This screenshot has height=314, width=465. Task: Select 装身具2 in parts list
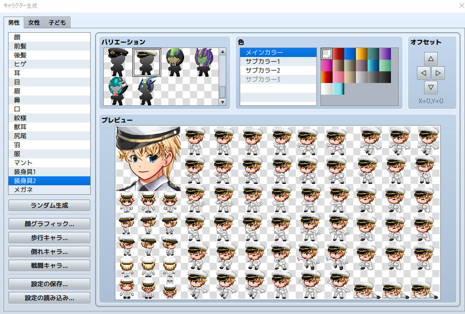coord(49,181)
